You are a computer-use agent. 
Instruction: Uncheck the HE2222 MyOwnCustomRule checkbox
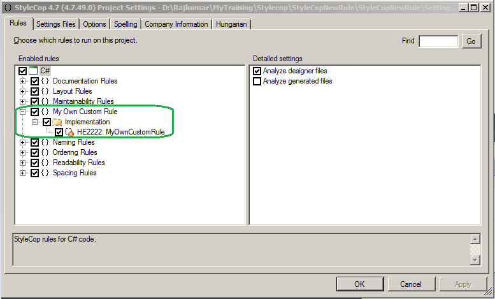(x=59, y=132)
